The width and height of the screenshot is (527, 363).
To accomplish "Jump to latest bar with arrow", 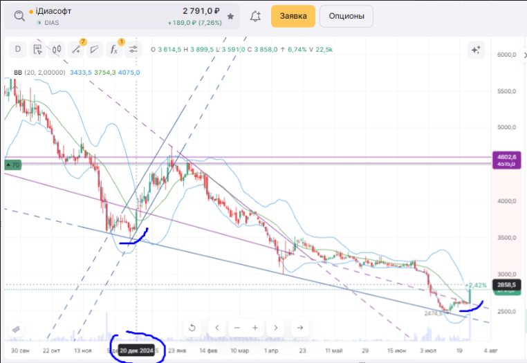I will tap(299, 328).
